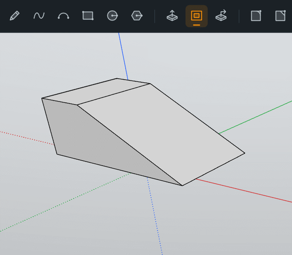
Task: Click the flat top face of the model
Action: click(x=97, y=92)
